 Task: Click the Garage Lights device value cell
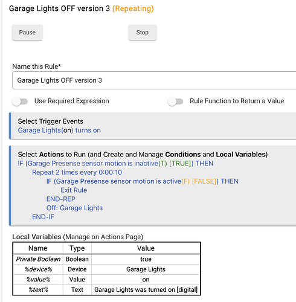pos(146,269)
